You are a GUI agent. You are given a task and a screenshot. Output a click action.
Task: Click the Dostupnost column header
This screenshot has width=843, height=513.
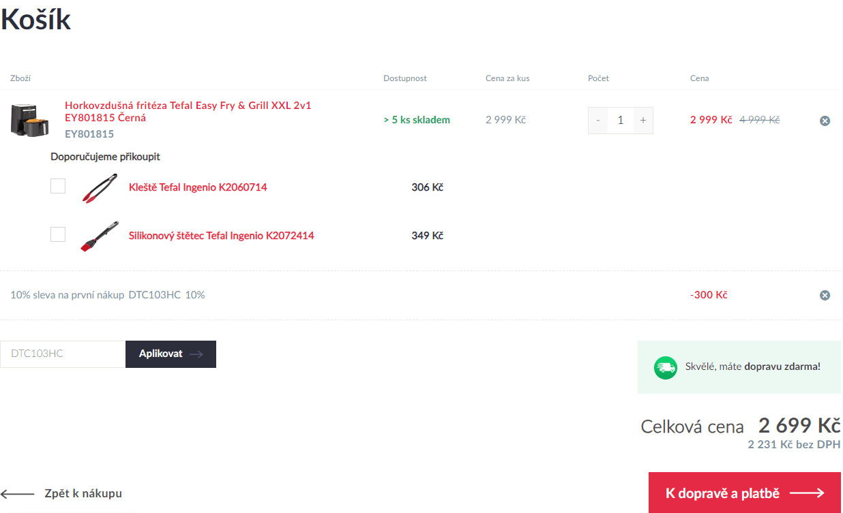[x=405, y=78]
